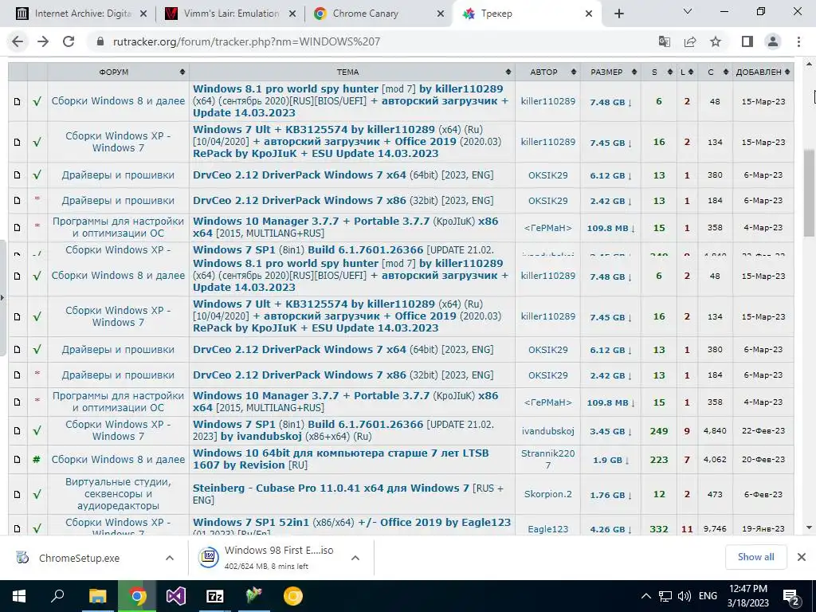Sort the table by ТЕМА column
Screen dimensions: 816x612
(x=351, y=72)
